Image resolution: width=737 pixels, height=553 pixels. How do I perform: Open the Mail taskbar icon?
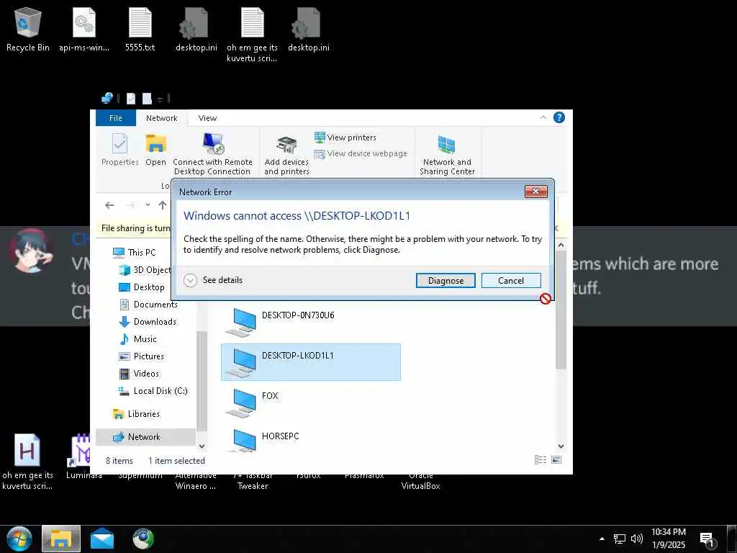pos(102,539)
